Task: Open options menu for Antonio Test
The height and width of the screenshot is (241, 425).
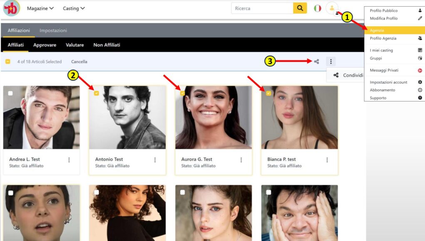Action: click(x=155, y=160)
